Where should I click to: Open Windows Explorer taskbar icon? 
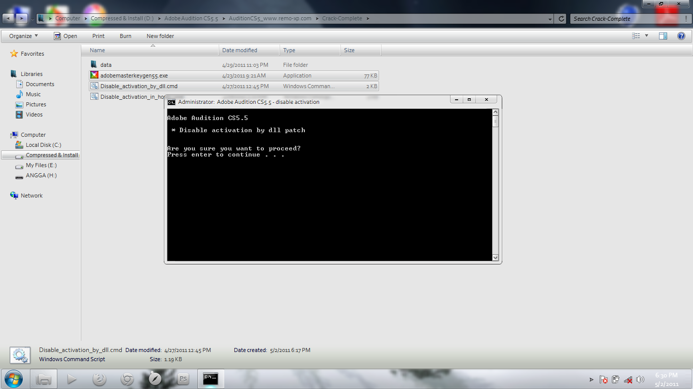(x=44, y=379)
